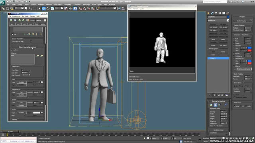Image resolution: width=255 pixels, height=143 pixels.
Task: Toggle the Angle Snap icon
Action: [84, 8]
